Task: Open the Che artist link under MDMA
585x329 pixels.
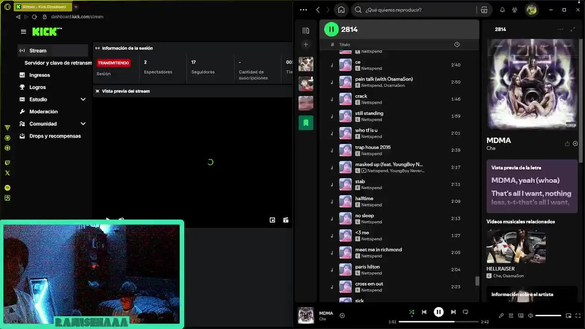Action: [x=491, y=148]
